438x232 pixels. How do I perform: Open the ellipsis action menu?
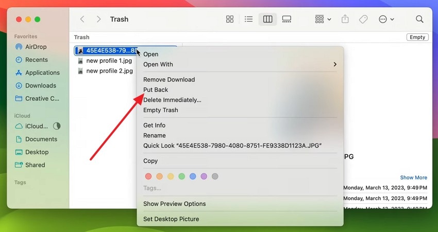tap(386, 19)
